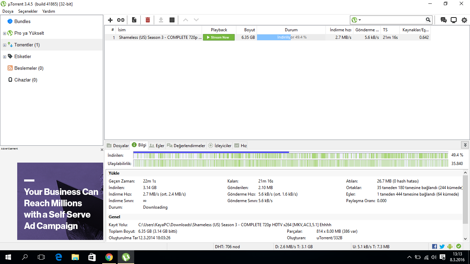Click the Start Torrent download arrow icon
This screenshot has height=264, width=470.
click(x=161, y=20)
